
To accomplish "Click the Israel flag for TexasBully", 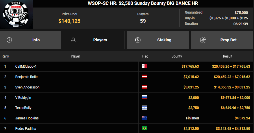I will point(144,108).
